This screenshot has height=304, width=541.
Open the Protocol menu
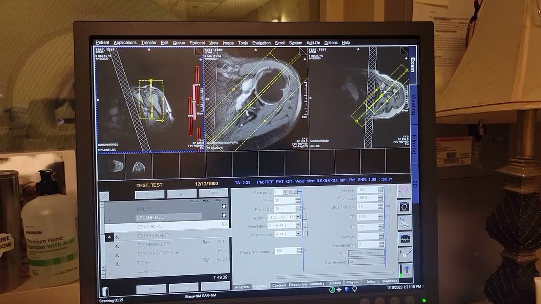pos(197,43)
